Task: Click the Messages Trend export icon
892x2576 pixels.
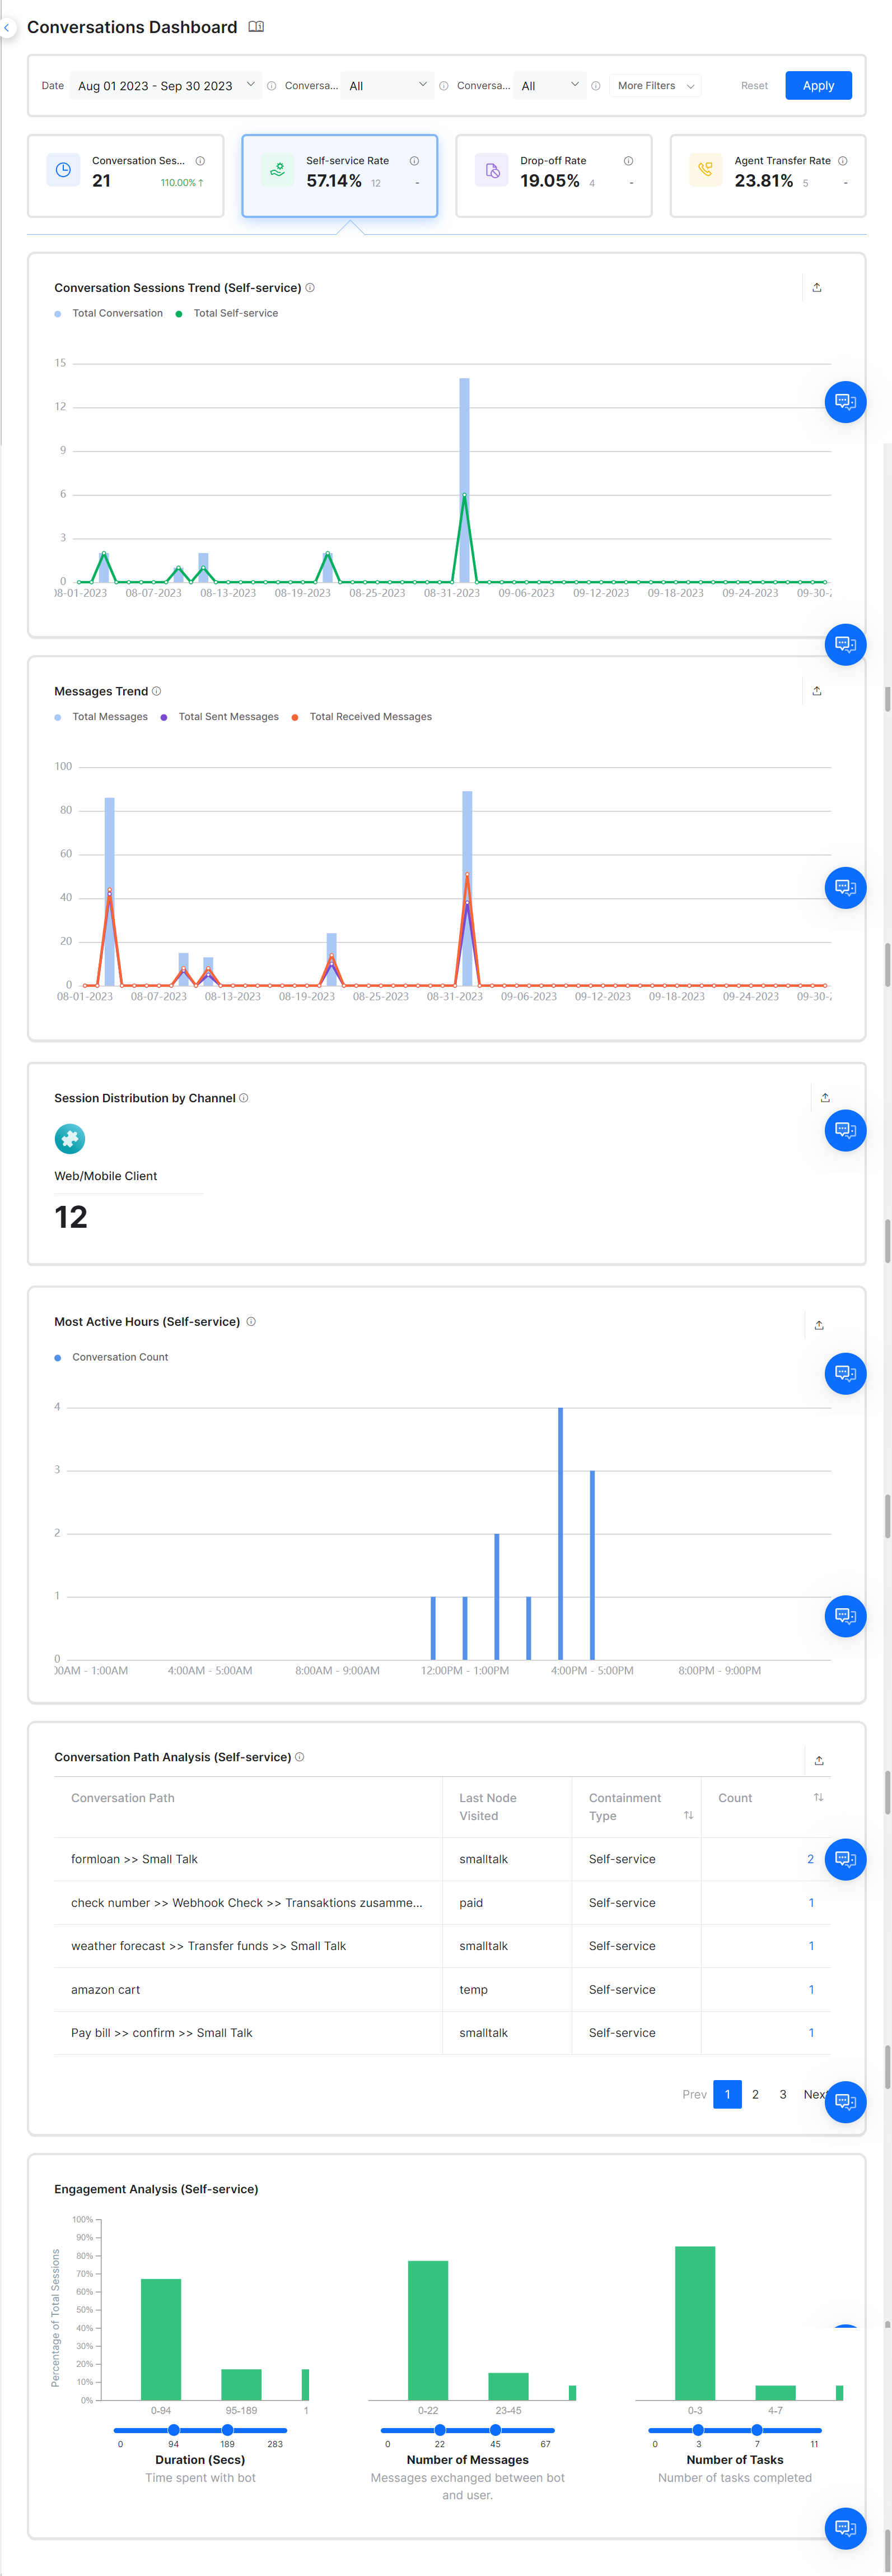Action: point(816,691)
